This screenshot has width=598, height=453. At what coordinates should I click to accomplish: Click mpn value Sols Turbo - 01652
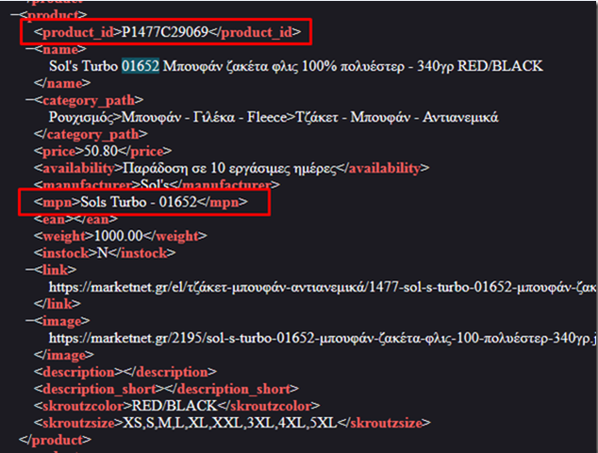pos(139,202)
